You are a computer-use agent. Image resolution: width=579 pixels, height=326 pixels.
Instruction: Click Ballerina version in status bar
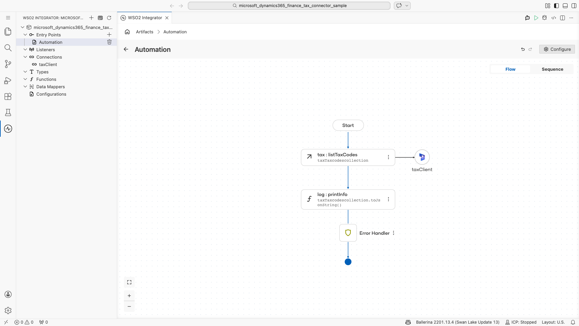(457, 322)
